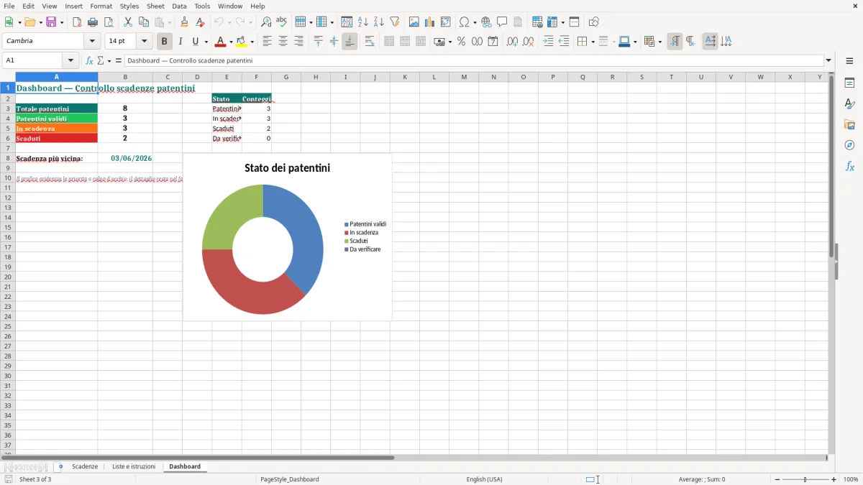The width and height of the screenshot is (863, 485).
Task: Open Conditional Formatting dropdown arrow
Action: click(659, 42)
